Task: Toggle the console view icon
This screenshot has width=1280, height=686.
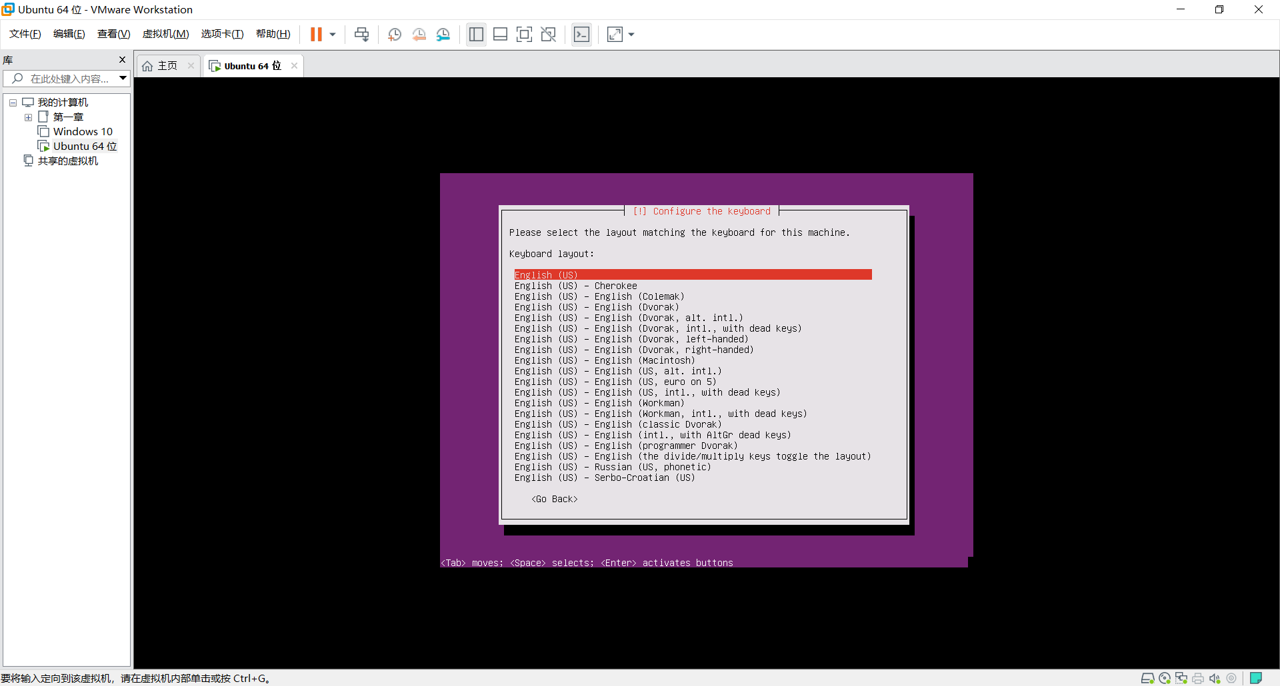Action: coord(581,35)
